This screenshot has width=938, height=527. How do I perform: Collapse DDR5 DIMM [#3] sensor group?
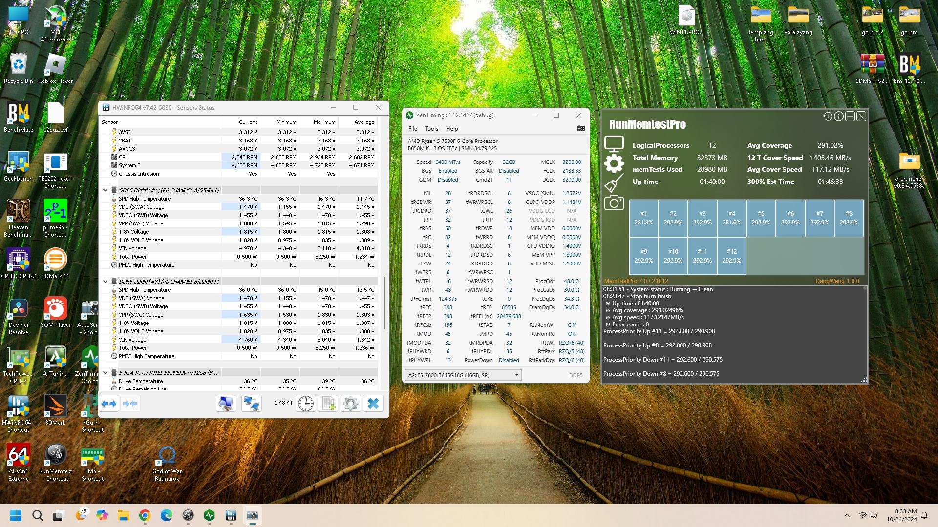(x=105, y=282)
